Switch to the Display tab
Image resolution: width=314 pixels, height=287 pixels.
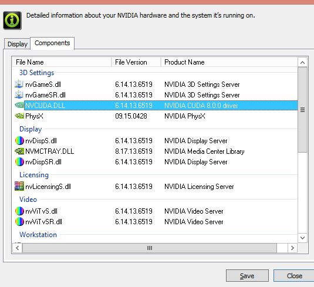pos(18,44)
